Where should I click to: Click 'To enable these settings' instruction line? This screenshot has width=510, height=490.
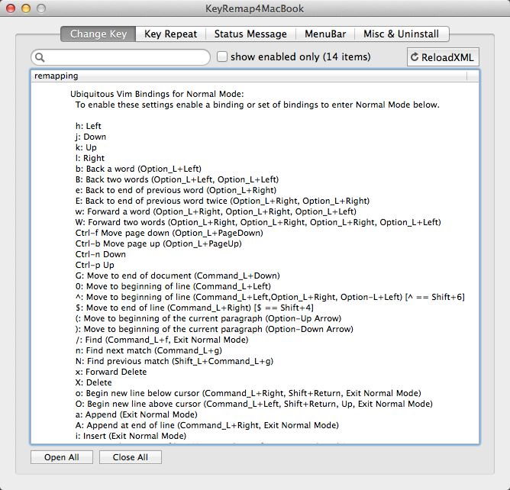tap(257, 105)
